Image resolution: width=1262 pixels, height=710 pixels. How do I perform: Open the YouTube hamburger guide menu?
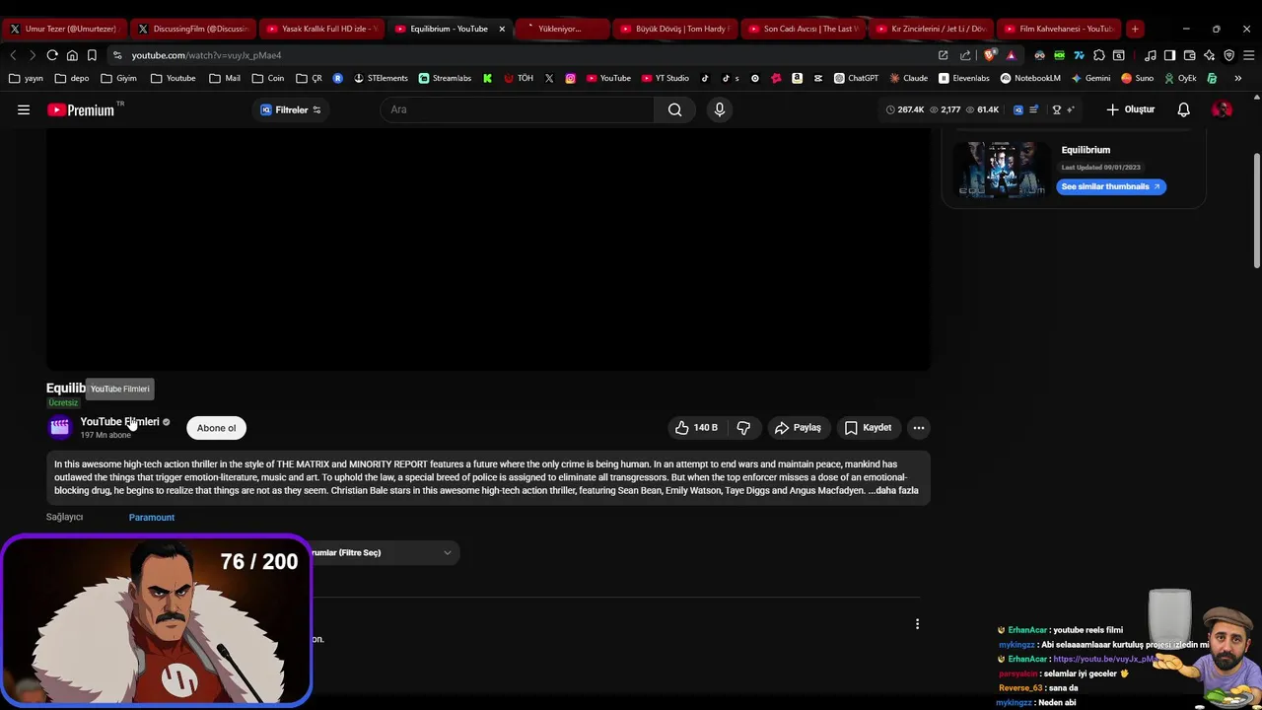(x=24, y=109)
